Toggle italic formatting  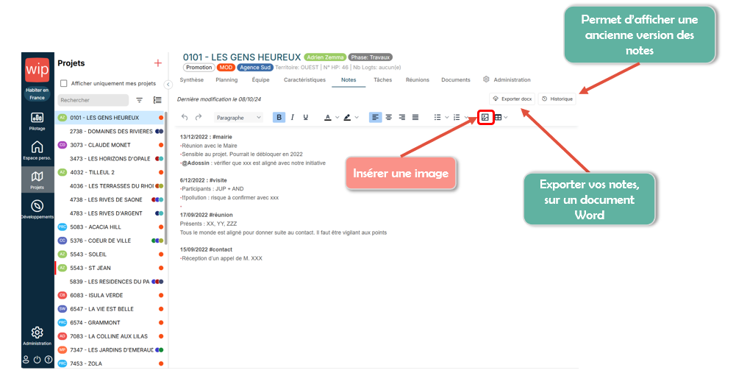[x=293, y=118]
